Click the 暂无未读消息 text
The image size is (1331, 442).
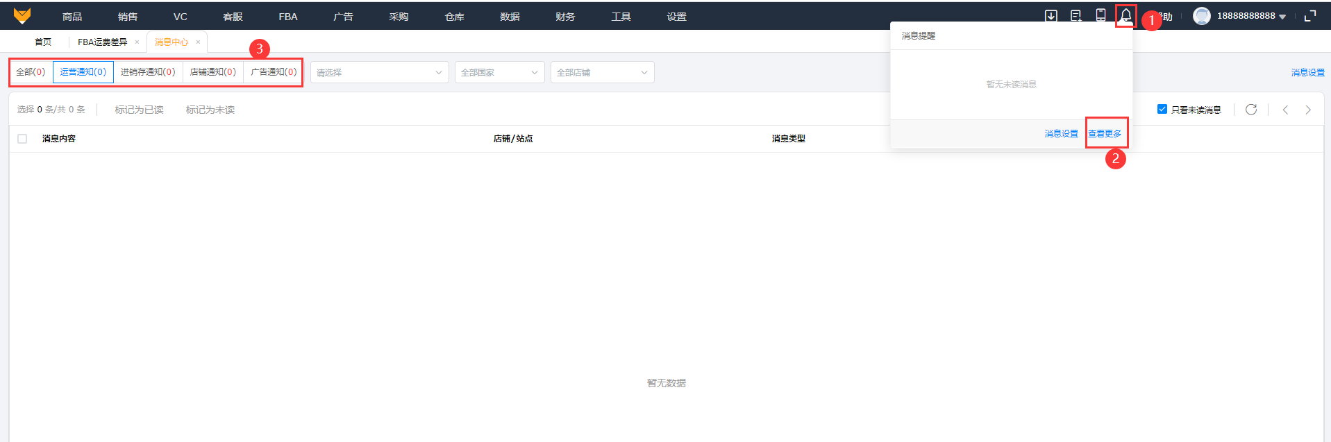[x=1012, y=85]
